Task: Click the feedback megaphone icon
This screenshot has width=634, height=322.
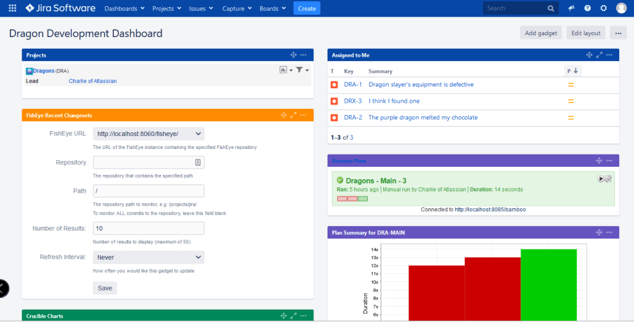Action: [x=571, y=9]
